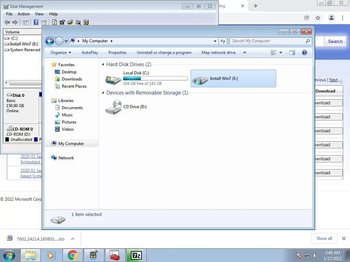The width and height of the screenshot is (350, 262).
Task: Open Explorer help icon
Action: pyautogui.click(x=304, y=53)
